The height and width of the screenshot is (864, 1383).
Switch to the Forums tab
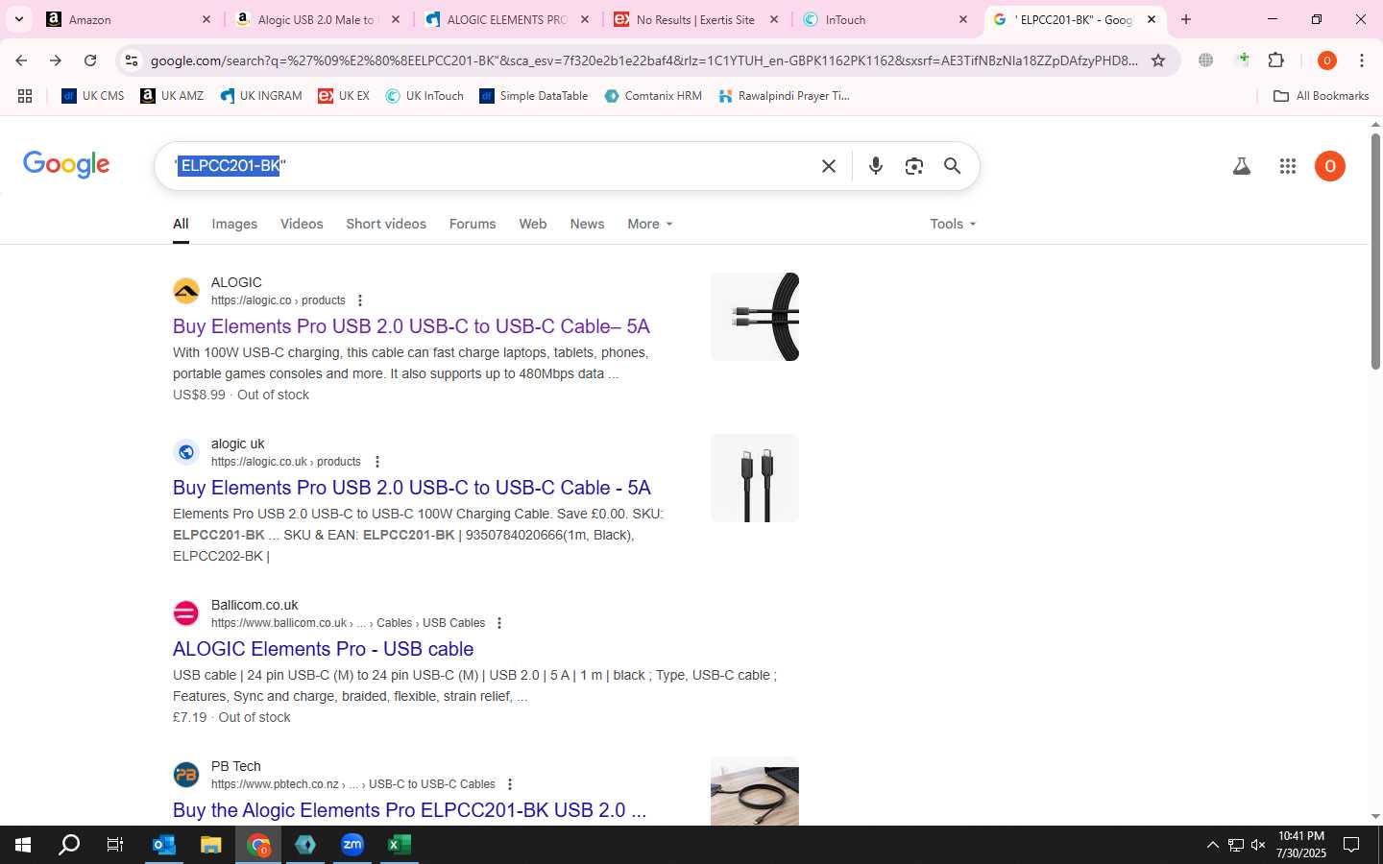[x=473, y=224]
